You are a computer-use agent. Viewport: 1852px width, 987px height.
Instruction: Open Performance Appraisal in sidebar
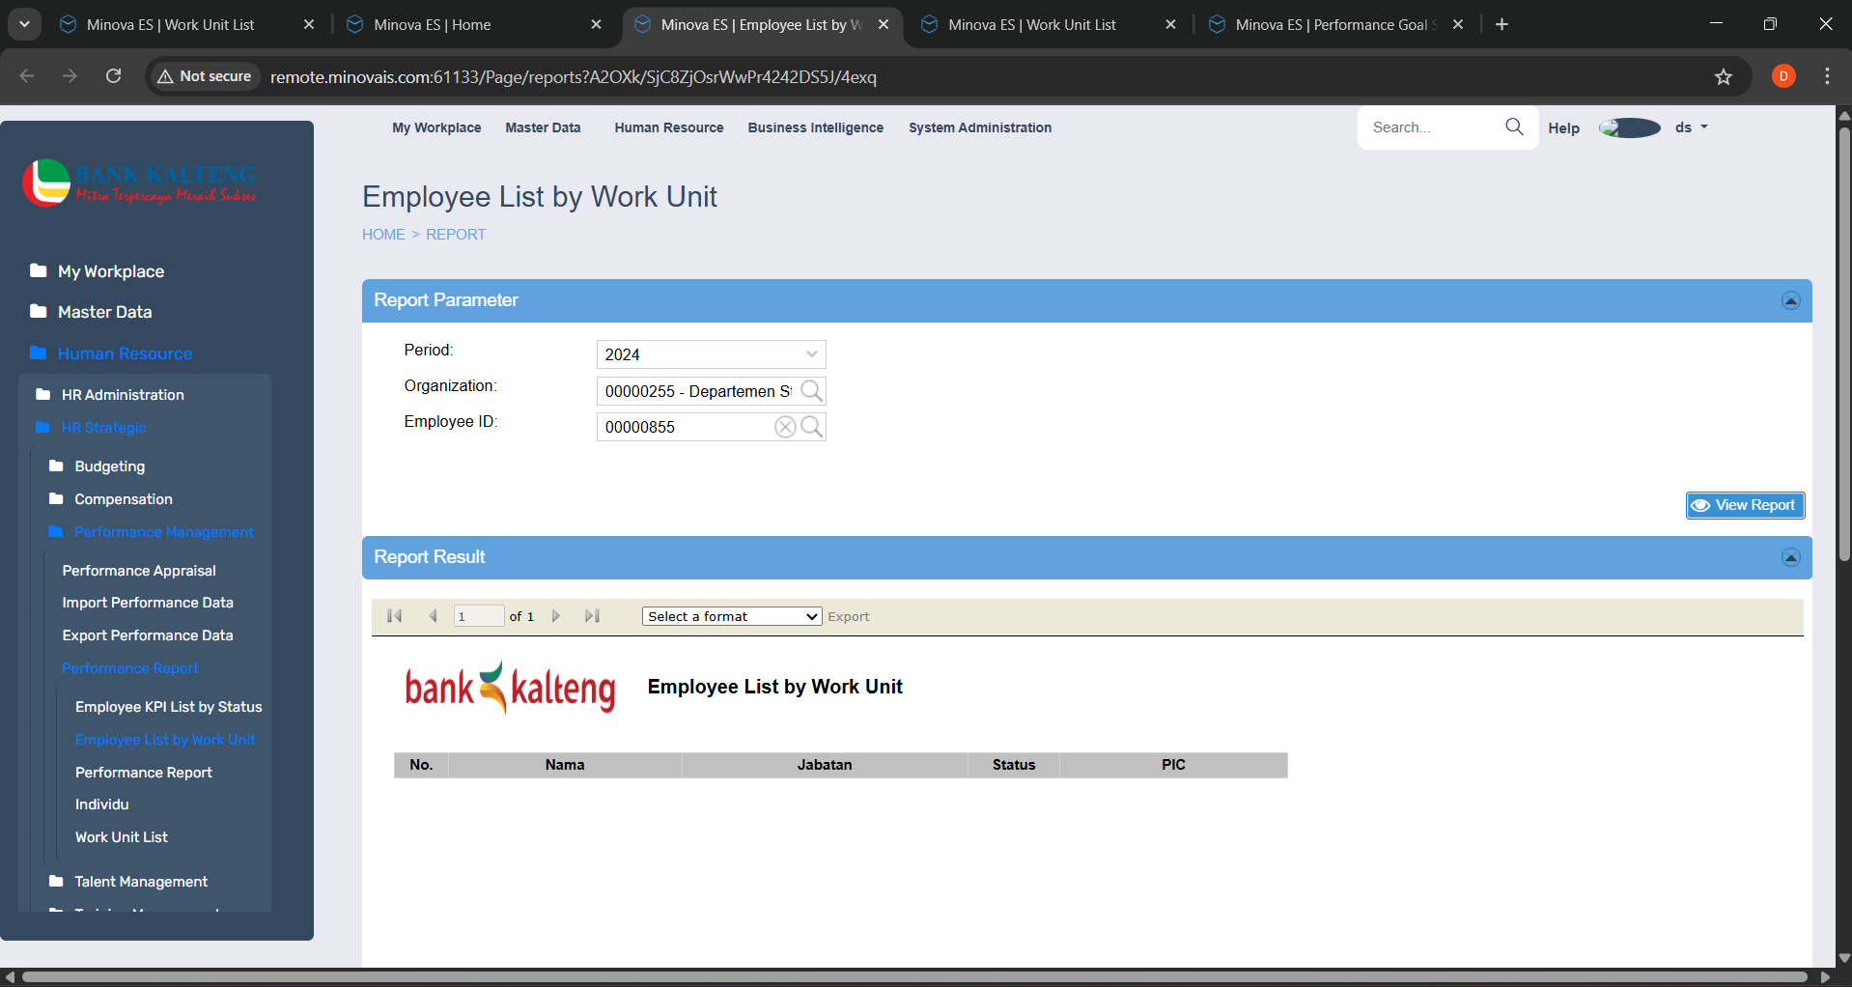(139, 571)
